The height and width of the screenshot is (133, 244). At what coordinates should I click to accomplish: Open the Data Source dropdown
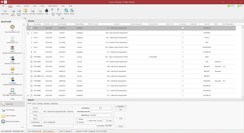112,115
